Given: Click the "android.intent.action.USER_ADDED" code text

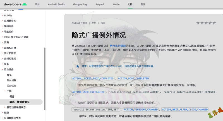Looking at the screenshot, I should [x=134, y=92].
